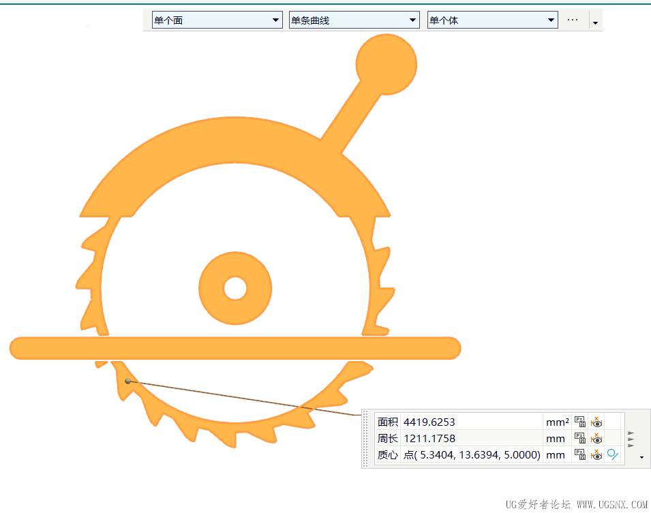Click the measurement anchor point on the saw blade
The image size is (651, 513).
(x=128, y=381)
